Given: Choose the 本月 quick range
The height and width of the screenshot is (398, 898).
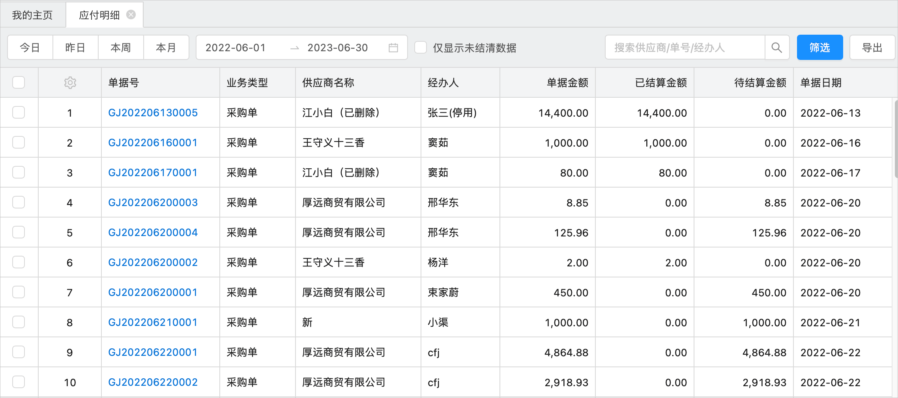Looking at the screenshot, I should click(166, 48).
